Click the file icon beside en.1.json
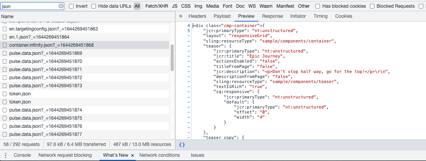The height and width of the screenshot is (161, 426). point(5,37)
